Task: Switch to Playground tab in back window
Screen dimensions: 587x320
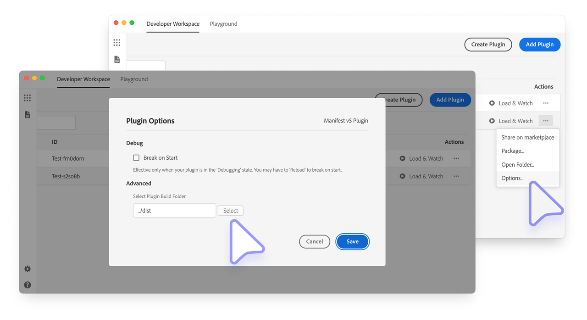Action: coord(223,24)
